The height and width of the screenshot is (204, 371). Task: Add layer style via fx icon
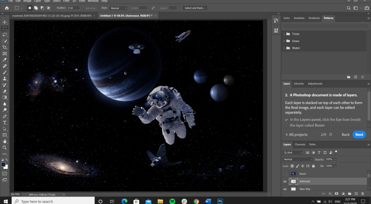point(330,193)
